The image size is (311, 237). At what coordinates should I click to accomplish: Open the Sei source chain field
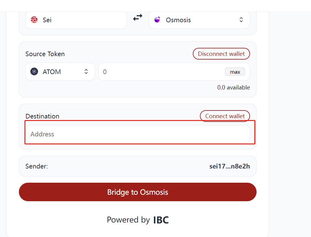pyautogui.click(x=76, y=20)
